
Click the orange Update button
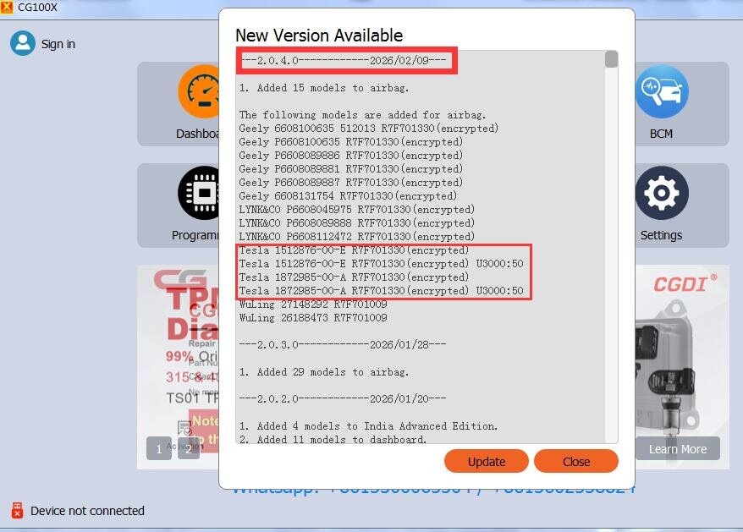tap(487, 461)
